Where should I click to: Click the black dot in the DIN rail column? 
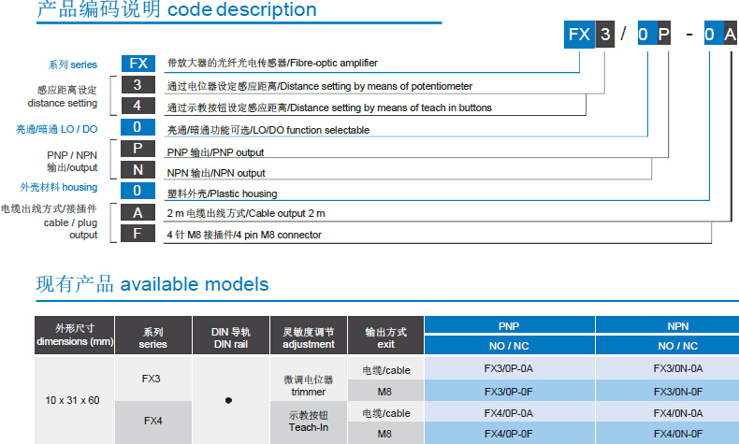tap(229, 400)
